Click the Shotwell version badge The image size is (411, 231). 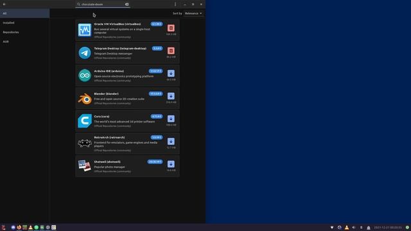(x=155, y=162)
